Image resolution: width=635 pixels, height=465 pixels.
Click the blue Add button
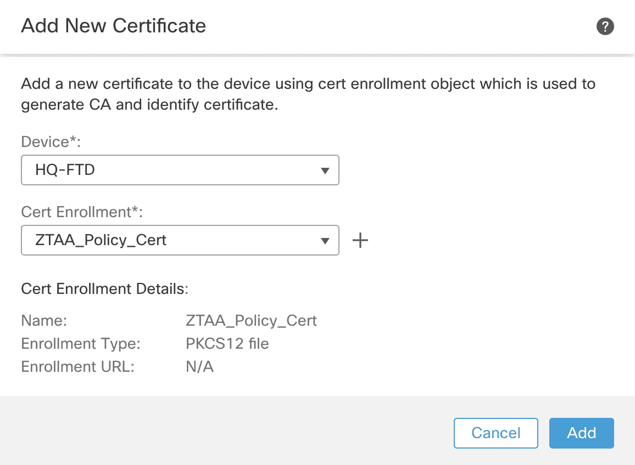coord(581,433)
